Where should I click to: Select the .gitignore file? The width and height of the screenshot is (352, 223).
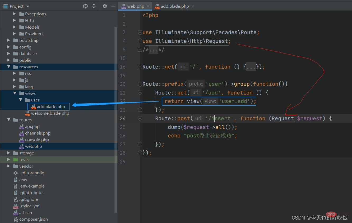pos(29,199)
